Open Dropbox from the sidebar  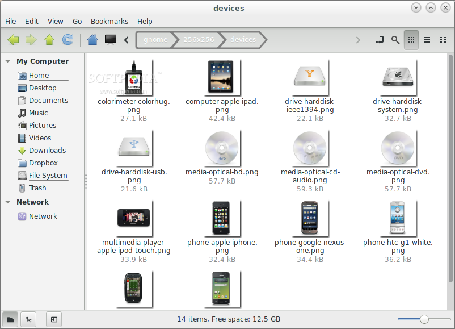(43, 163)
